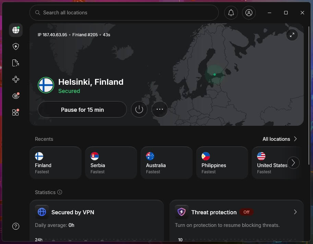The width and height of the screenshot is (313, 244).
Task: Click the Recents section label
Action: (x=44, y=139)
